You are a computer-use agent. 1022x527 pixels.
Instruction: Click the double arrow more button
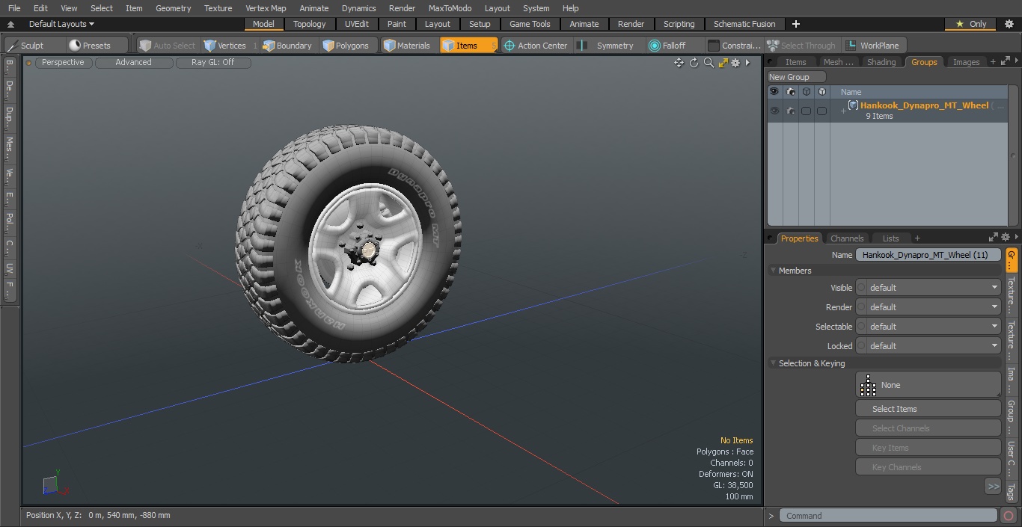993,487
